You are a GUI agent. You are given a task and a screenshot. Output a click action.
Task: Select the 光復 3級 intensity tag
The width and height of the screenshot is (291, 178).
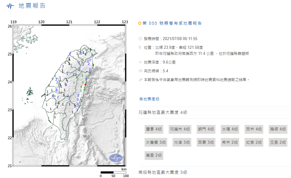(x=182, y=142)
